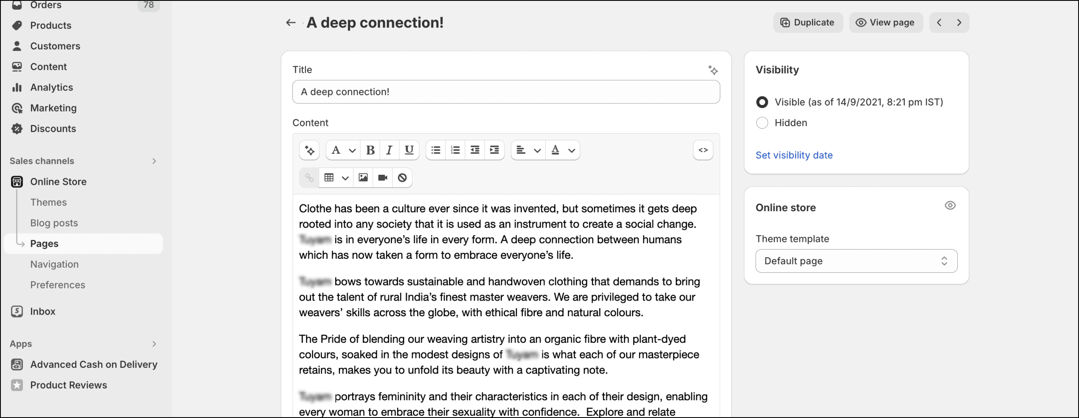
Task: Show the HTML source view button
Action: 703,150
